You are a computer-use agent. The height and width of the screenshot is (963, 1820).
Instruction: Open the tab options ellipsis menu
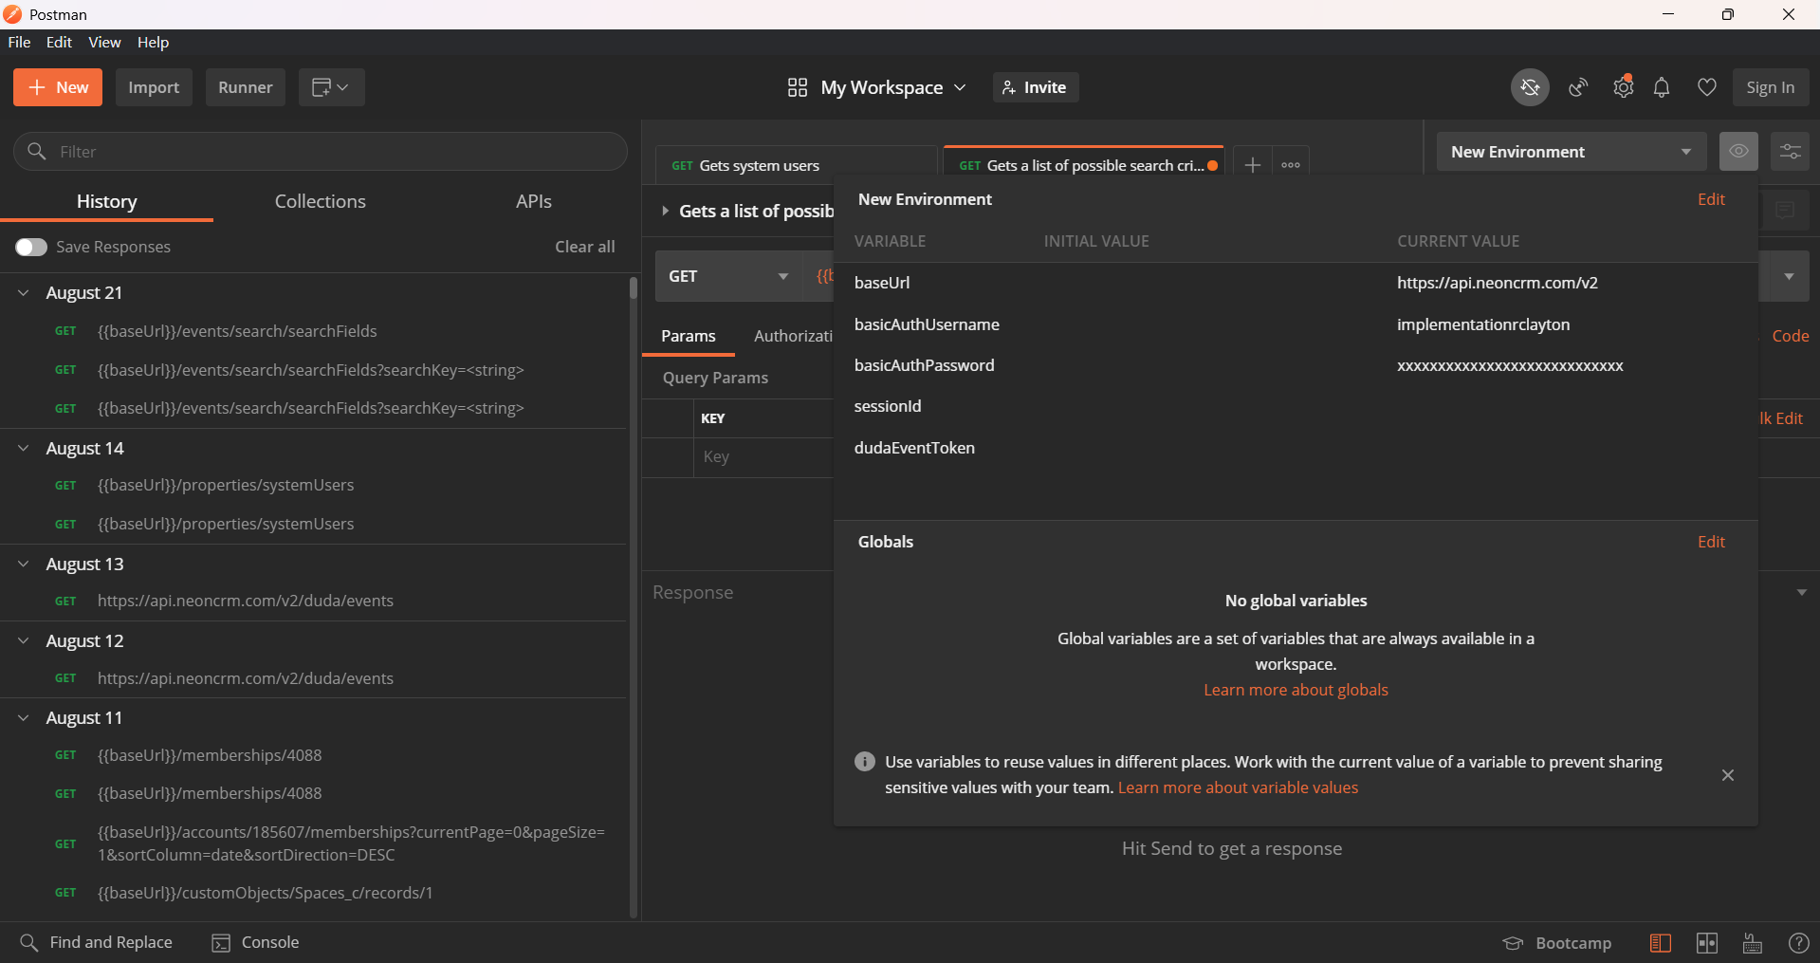[x=1291, y=165]
